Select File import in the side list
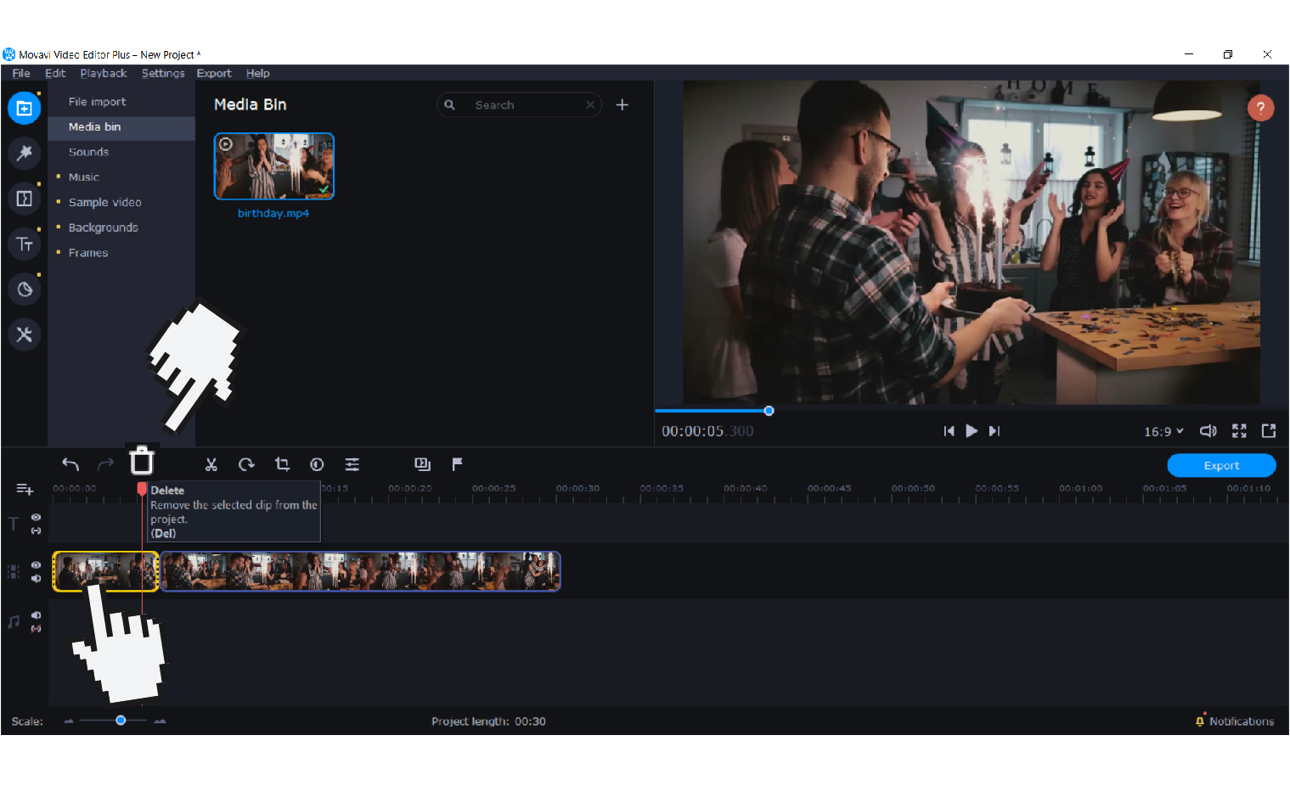This screenshot has height=797, width=1290. point(97,102)
